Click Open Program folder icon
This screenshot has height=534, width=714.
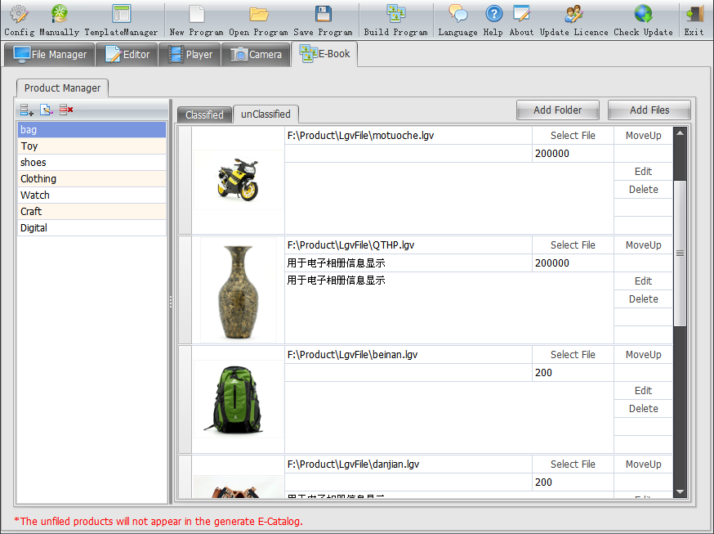click(x=259, y=14)
